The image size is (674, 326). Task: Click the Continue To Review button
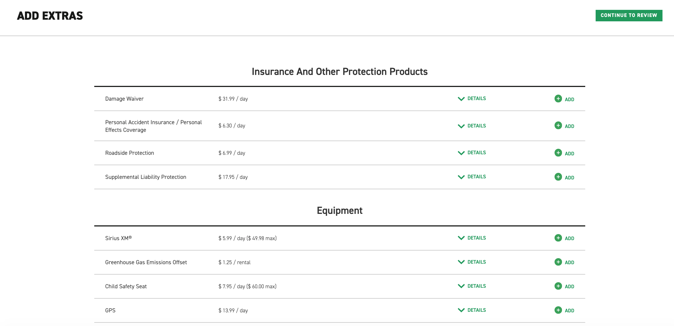[629, 15]
